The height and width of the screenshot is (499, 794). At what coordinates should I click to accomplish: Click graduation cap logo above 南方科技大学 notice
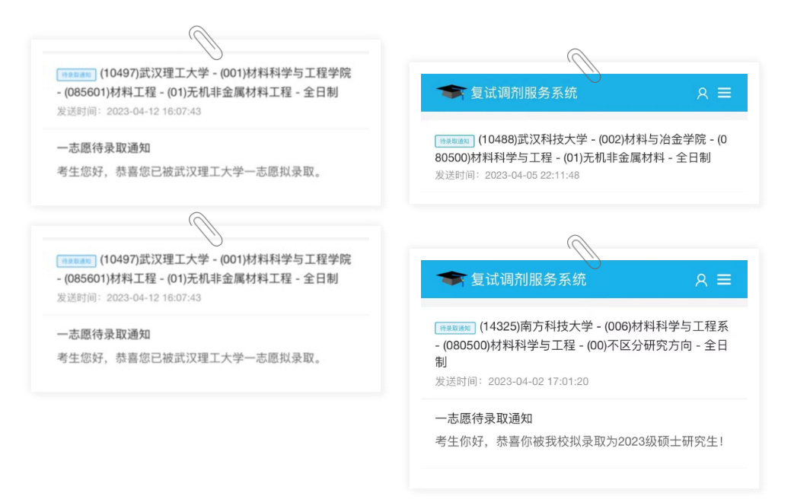pyautogui.click(x=451, y=279)
